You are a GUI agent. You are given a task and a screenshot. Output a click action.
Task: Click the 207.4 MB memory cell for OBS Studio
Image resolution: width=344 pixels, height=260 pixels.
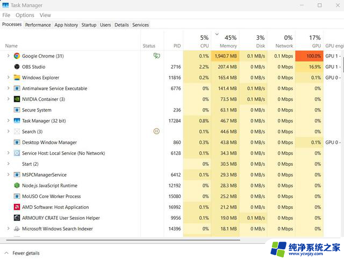point(225,67)
